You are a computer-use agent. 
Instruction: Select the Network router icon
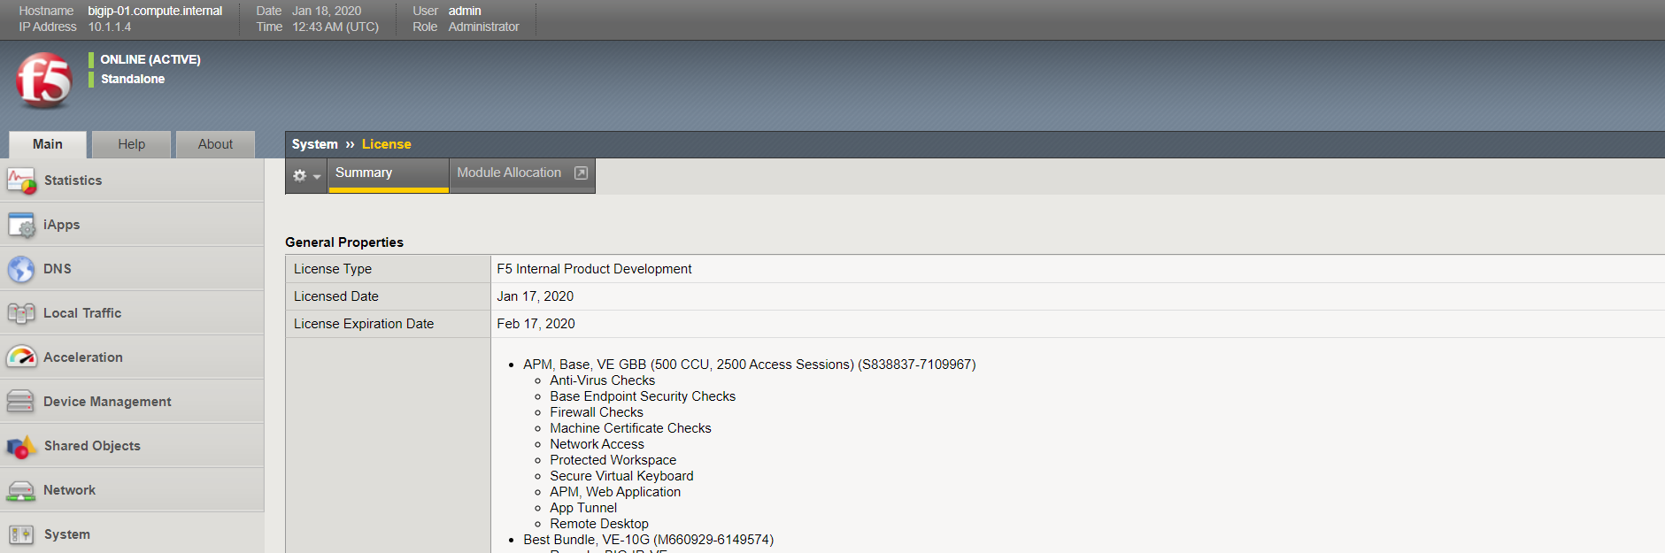21,490
